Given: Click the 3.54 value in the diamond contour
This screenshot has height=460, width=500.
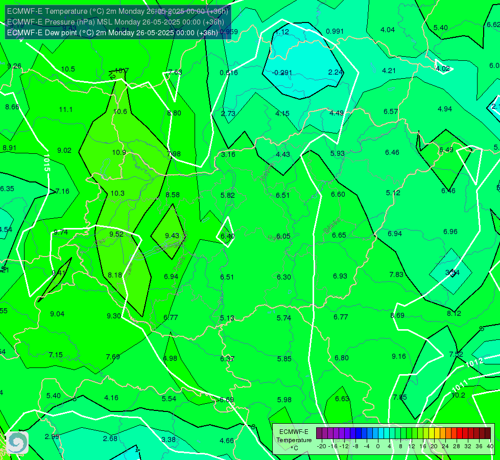Looking at the screenshot, I should [x=453, y=272].
